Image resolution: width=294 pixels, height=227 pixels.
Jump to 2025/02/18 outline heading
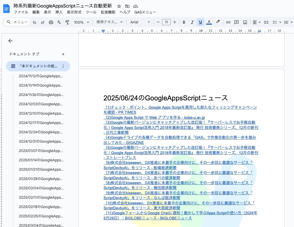[x=40, y=207]
